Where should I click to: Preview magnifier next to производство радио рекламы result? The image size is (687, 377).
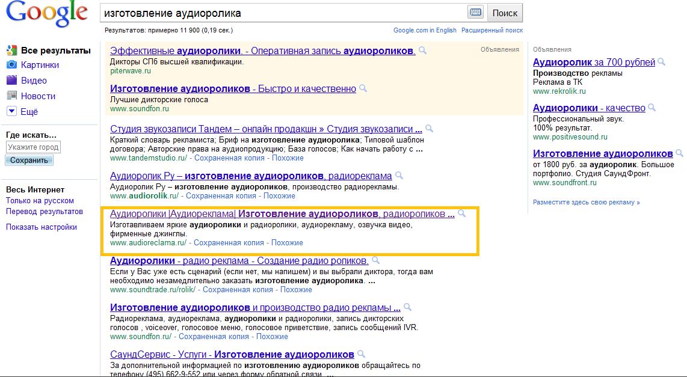point(407,307)
